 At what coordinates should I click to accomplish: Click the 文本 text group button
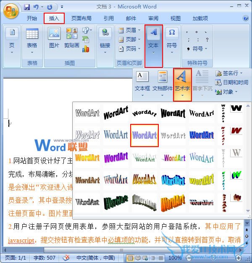pos(153,46)
